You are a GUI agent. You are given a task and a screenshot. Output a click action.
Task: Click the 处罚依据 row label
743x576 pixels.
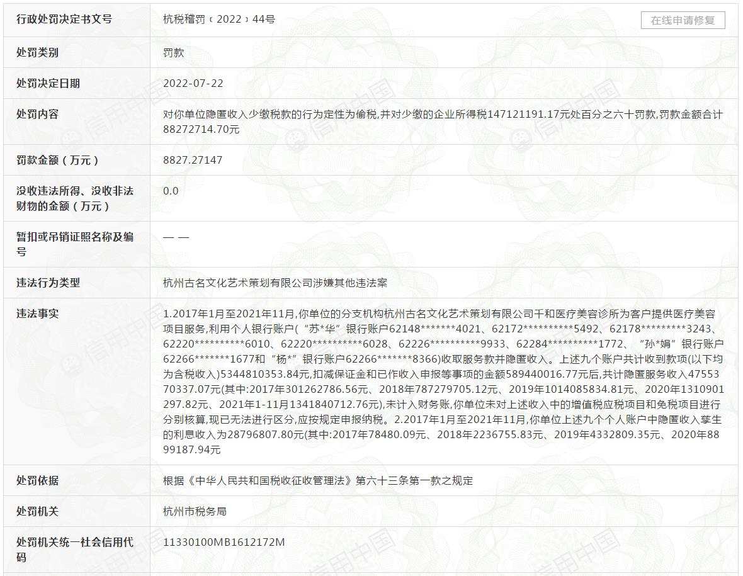tap(37, 481)
